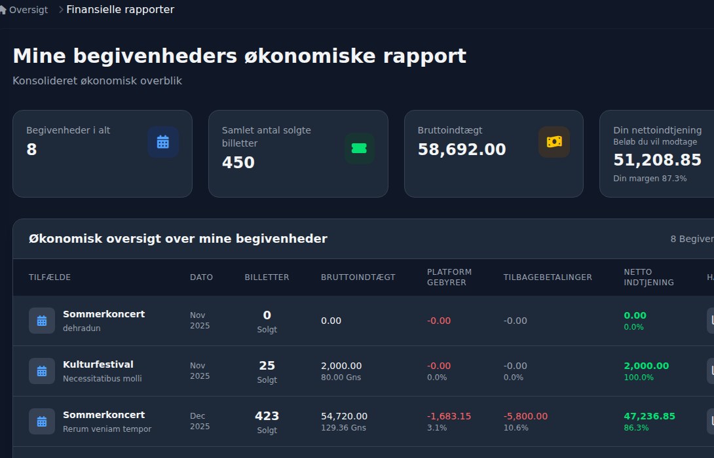Click the NETTO INDTJENING column header
The height and width of the screenshot is (458, 714).
(x=648, y=277)
